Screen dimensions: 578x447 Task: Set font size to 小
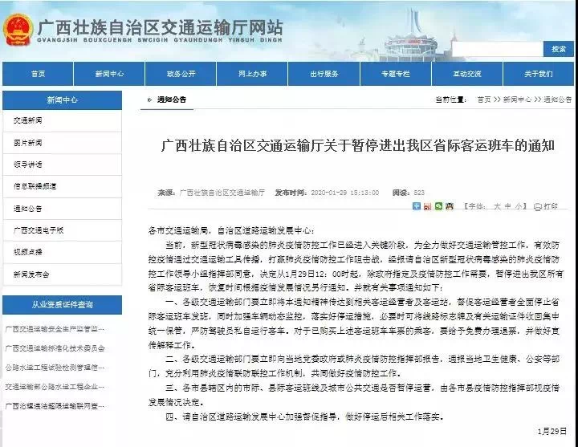point(519,206)
